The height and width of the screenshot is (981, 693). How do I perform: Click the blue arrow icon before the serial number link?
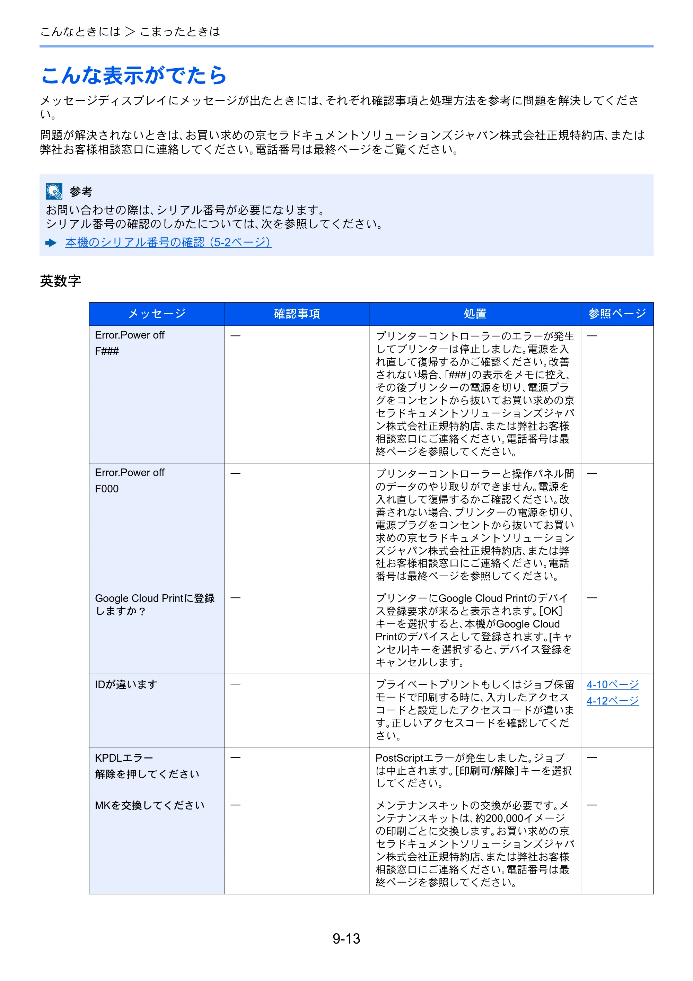tap(51, 243)
